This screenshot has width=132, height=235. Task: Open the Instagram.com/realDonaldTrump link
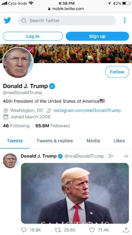pyautogui.click(x=87, y=110)
